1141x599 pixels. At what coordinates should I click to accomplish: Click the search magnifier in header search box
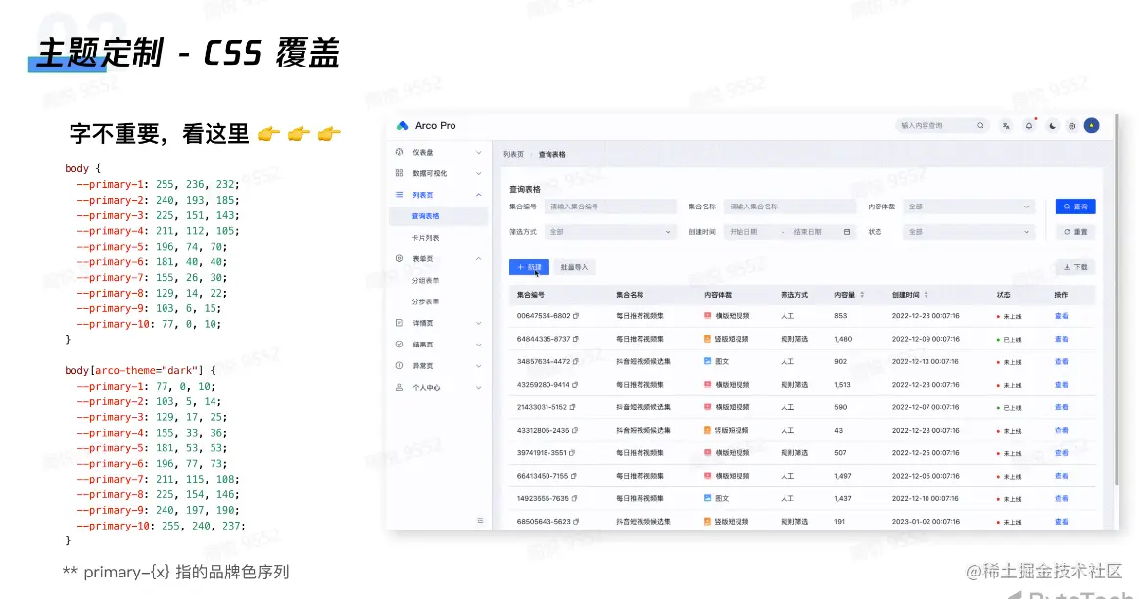(980, 125)
